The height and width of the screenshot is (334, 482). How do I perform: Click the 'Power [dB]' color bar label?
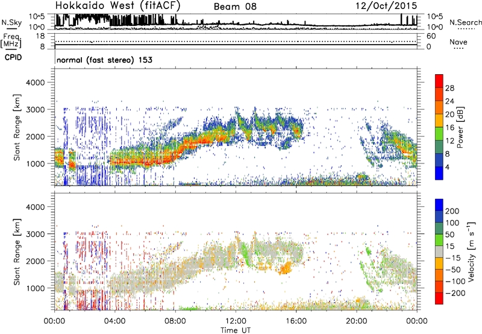pyautogui.click(x=460, y=127)
